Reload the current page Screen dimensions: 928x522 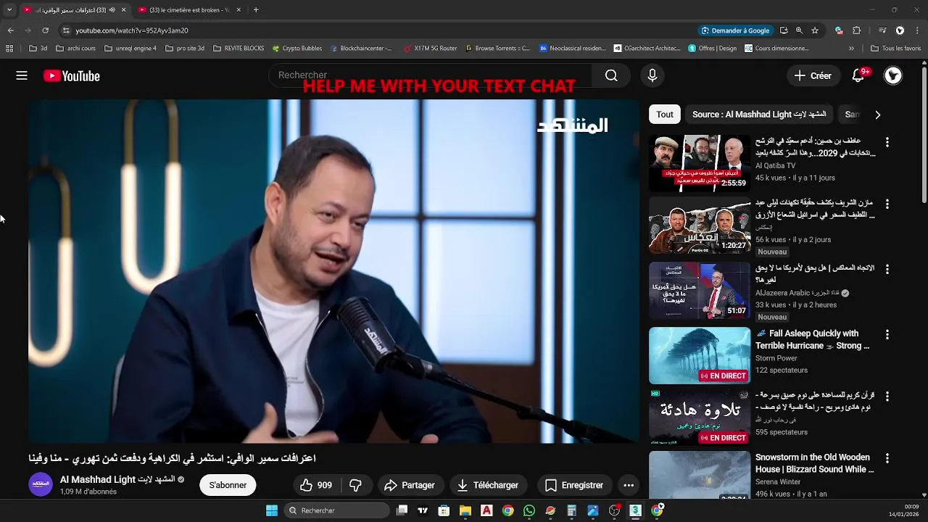coord(45,30)
